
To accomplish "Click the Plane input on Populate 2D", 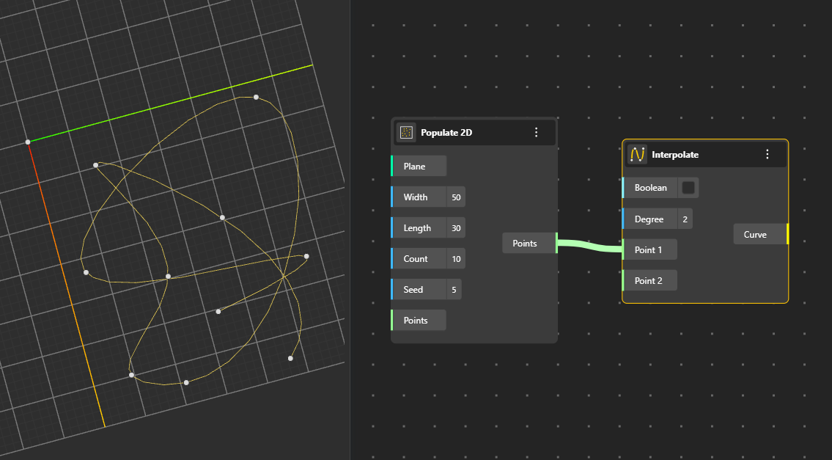I will 418,167.
